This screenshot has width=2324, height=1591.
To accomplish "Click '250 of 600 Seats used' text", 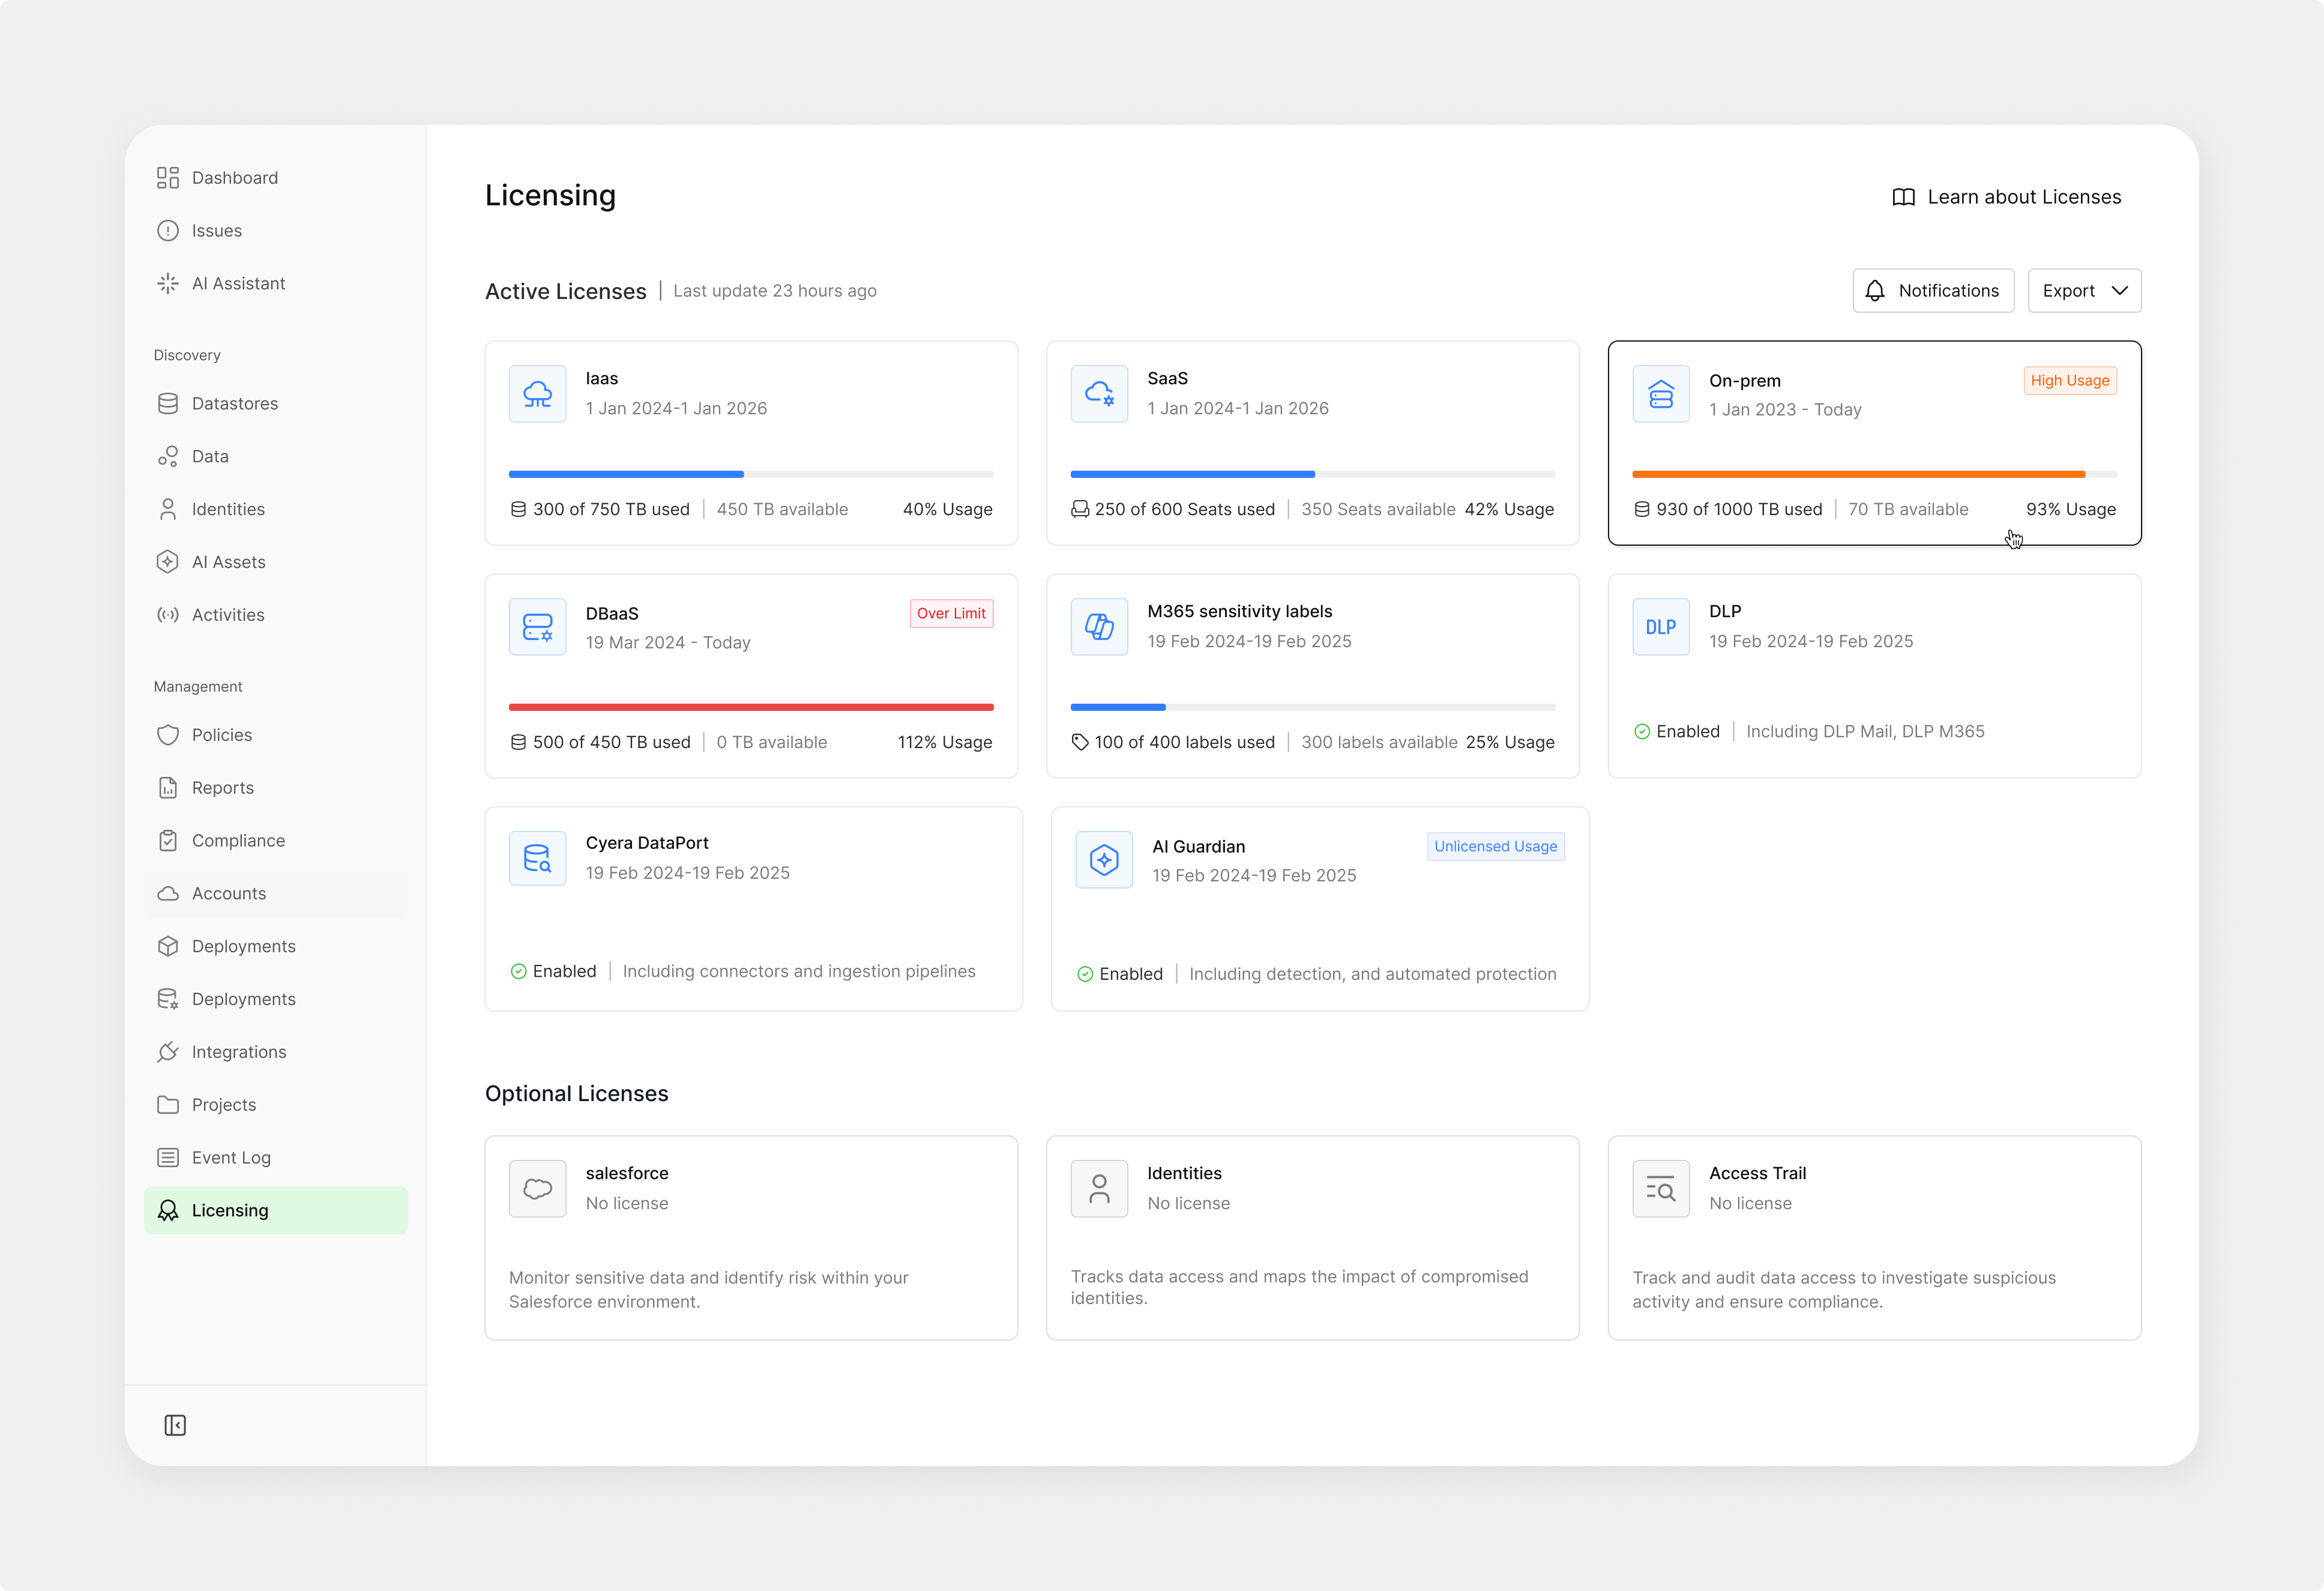I will 1184,510.
